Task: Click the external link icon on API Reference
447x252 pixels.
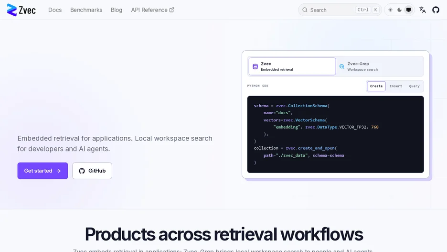Action: pyautogui.click(x=171, y=10)
